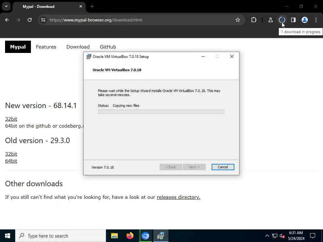Minimize the VirtualBox Setup dialog
The image size is (323, 242).
(x=203, y=57)
